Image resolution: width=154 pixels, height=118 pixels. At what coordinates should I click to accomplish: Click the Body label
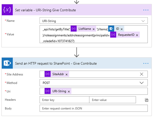coord(8,108)
